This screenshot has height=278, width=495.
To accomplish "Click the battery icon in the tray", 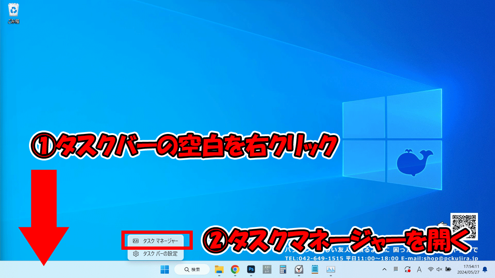I will pyautogui.click(x=448, y=269).
